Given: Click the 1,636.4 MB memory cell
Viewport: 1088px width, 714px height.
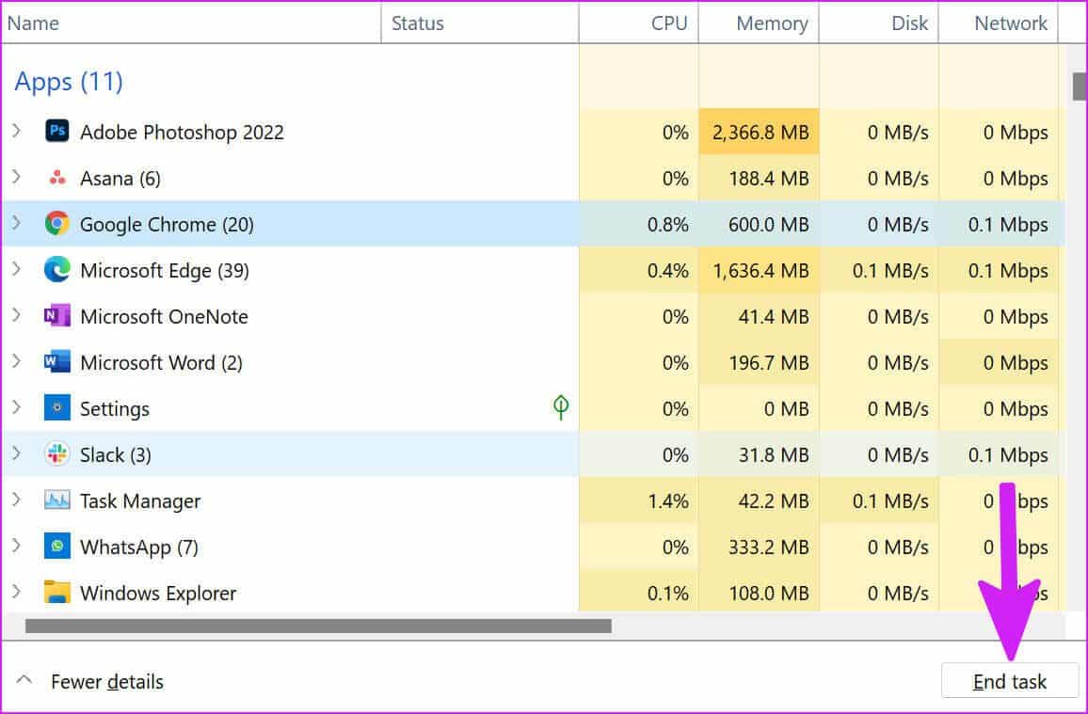Looking at the screenshot, I should pos(759,270).
